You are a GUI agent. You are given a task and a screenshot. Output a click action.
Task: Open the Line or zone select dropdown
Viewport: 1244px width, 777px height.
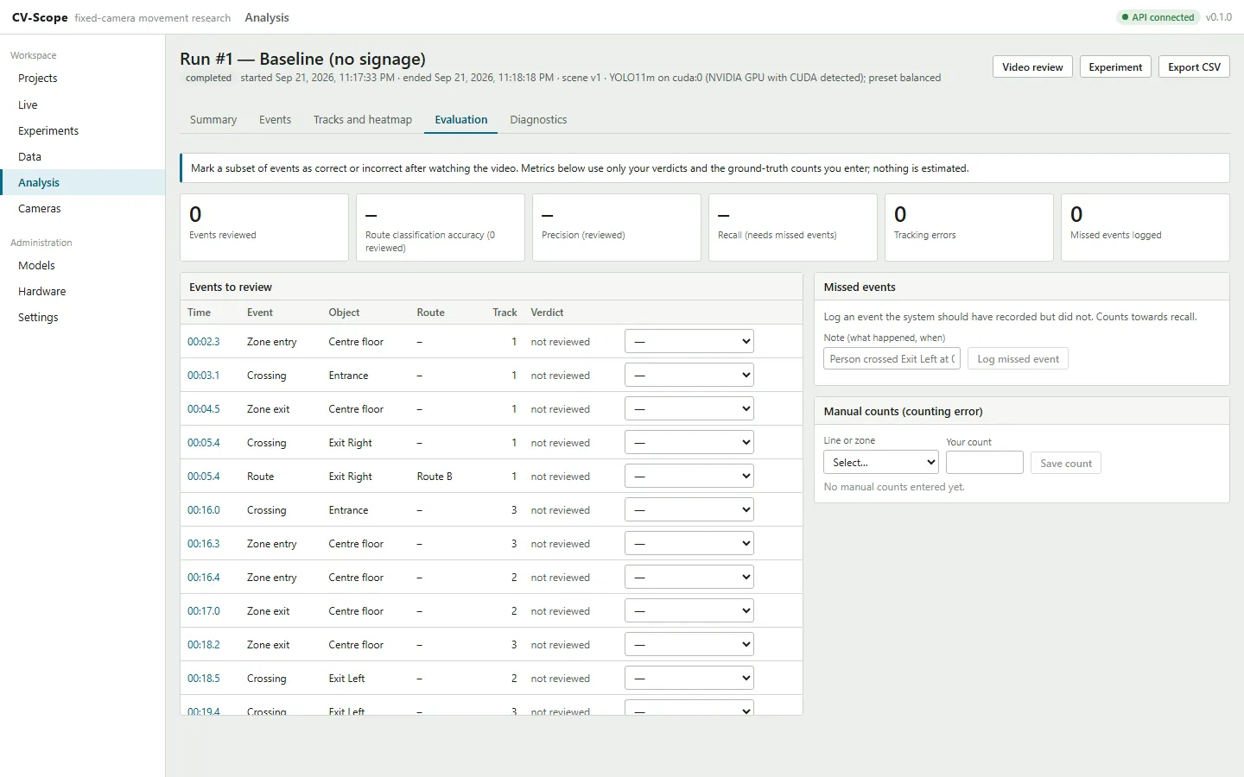tap(881, 463)
